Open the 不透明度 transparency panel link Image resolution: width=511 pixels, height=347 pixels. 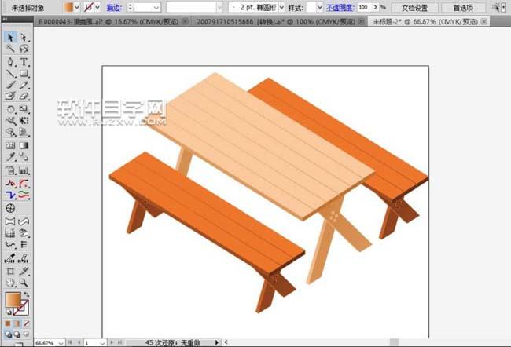(340, 8)
